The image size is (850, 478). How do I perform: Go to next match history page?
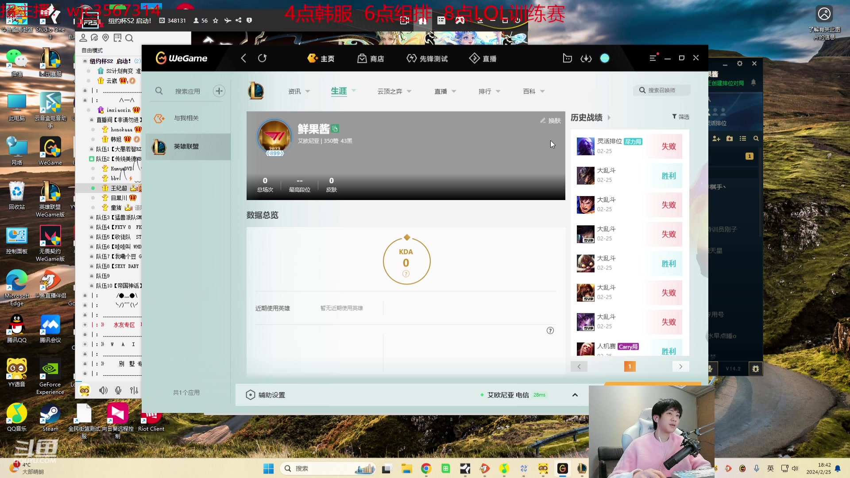681,366
